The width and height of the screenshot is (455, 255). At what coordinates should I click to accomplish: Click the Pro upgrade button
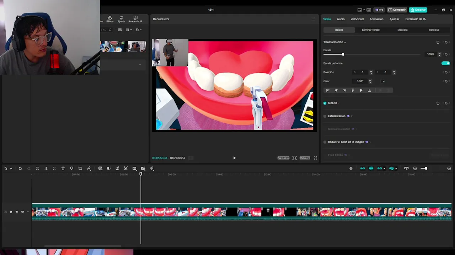[380, 10]
